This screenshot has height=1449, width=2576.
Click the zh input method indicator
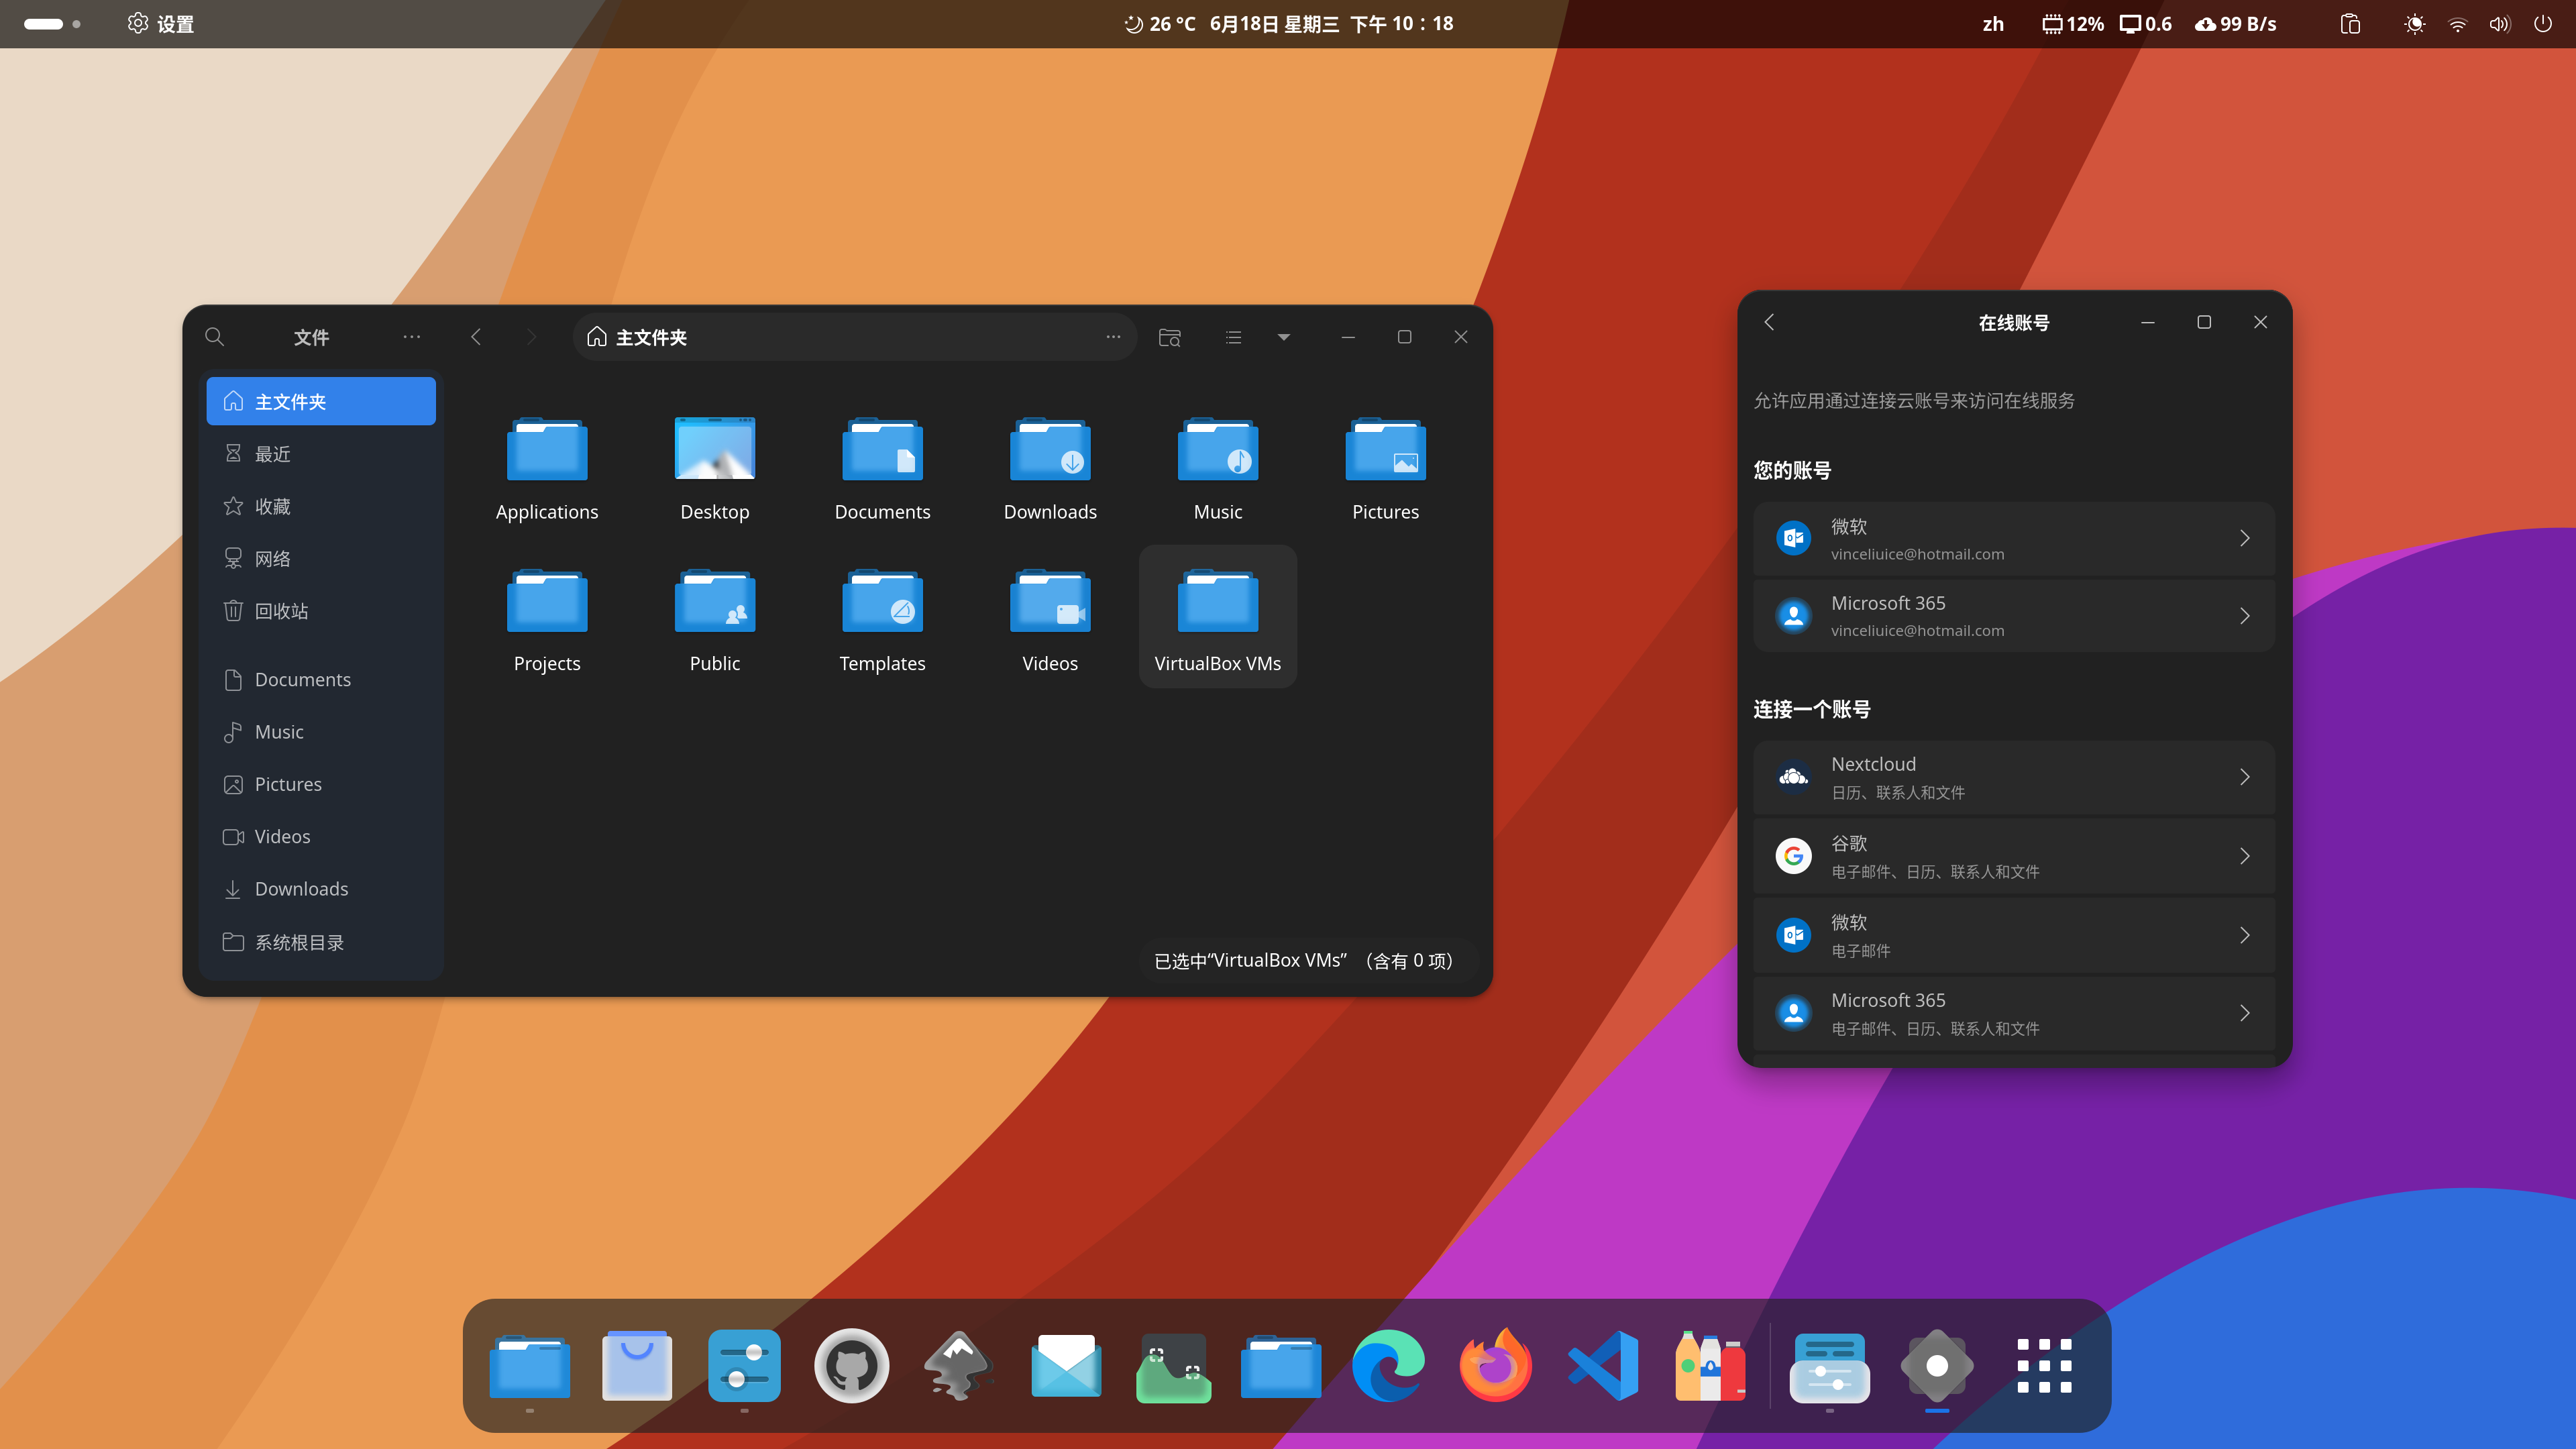point(1993,23)
